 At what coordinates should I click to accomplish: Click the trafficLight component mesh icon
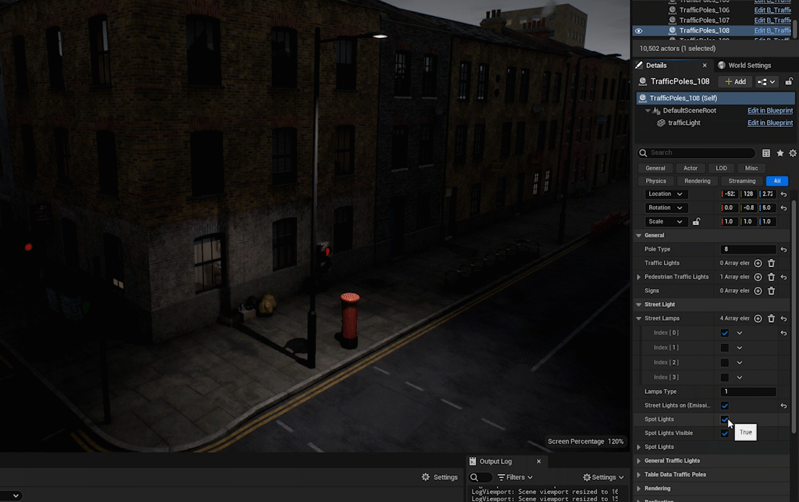(661, 123)
